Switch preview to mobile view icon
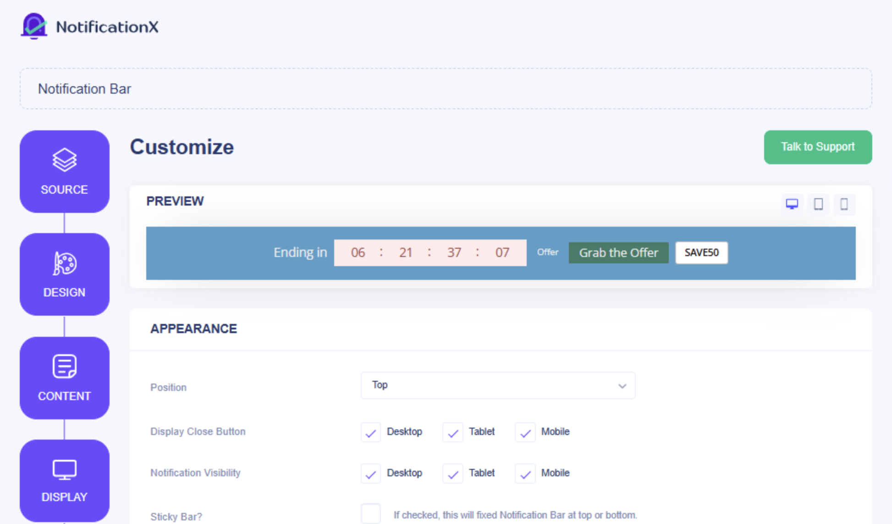The image size is (892, 524). (844, 204)
